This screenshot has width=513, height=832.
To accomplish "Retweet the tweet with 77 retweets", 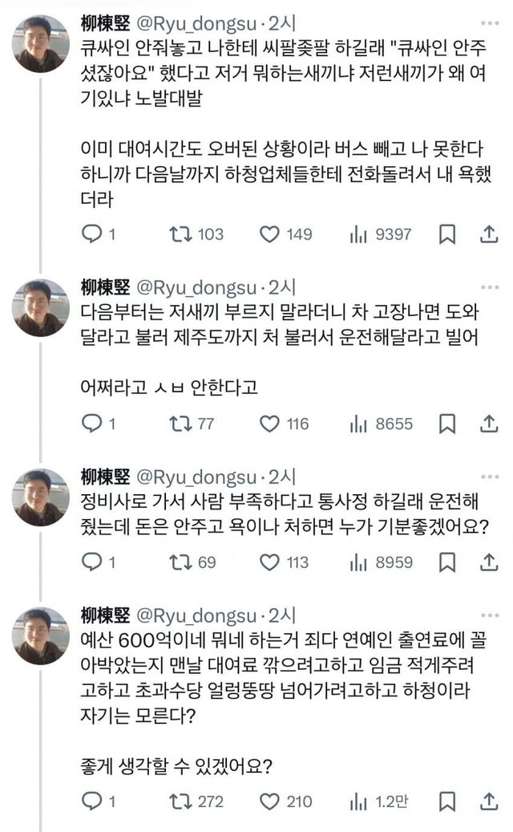I will [180, 423].
